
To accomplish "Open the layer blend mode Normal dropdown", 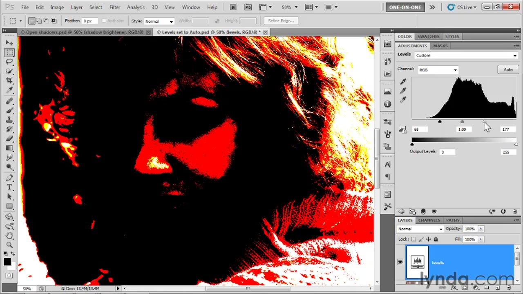I will (420, 229).
